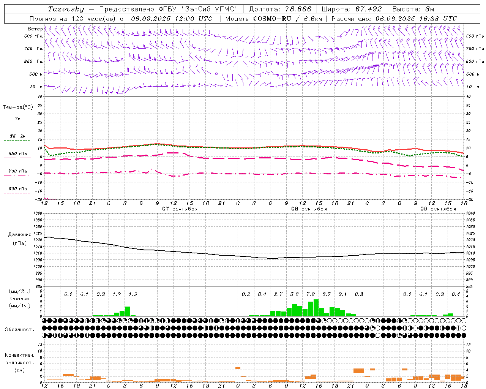Click the station name 'Tazovsky' in the header
Image resolution: width=486 pixels, height=389 pixels.
[x=66, y=9]
